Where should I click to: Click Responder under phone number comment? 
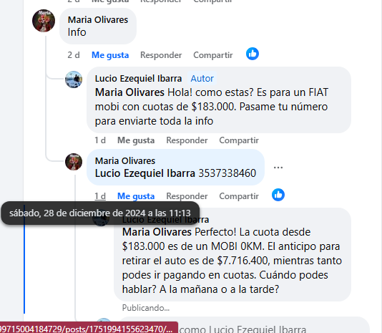click(187, 196)
